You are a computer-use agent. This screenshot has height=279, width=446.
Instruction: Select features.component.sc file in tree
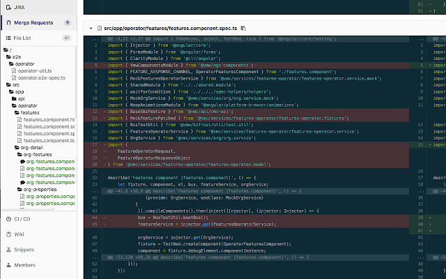tap(49, 127)
